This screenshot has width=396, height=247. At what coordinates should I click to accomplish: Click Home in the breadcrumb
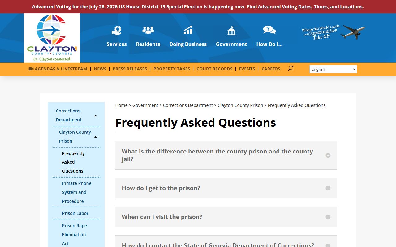pyautogui.click(x=121, y=105)
